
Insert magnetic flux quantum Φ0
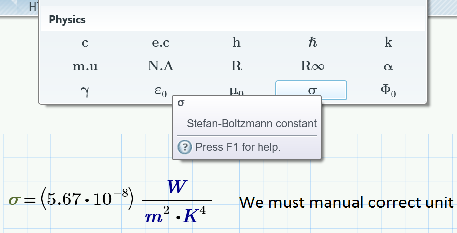388,91
